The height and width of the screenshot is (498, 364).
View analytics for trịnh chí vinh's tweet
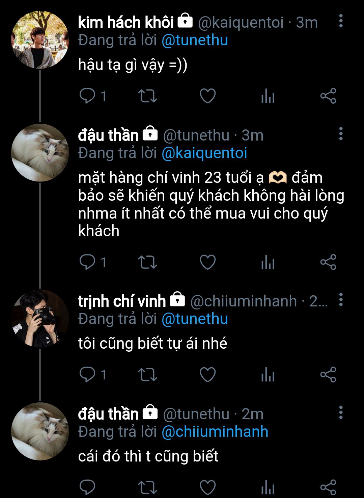[x=268, y=375]
